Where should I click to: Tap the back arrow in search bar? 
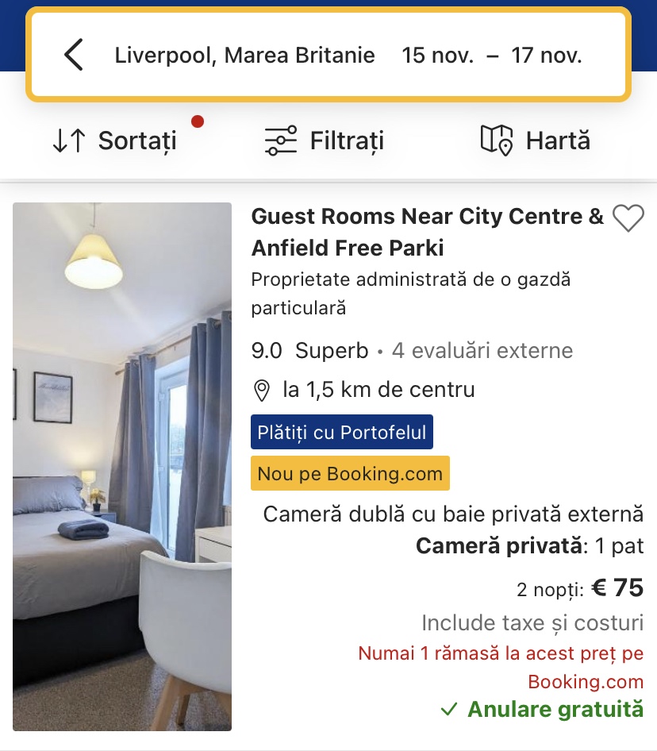click(x=74, y=56)
